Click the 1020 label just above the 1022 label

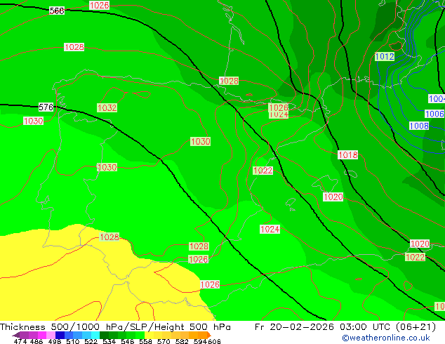[420, 244]
